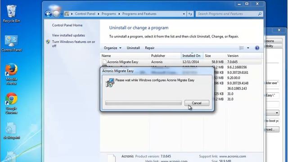288x162 pixels.
Task: Open the www.acronis.com support link
Action: [233, 156]
